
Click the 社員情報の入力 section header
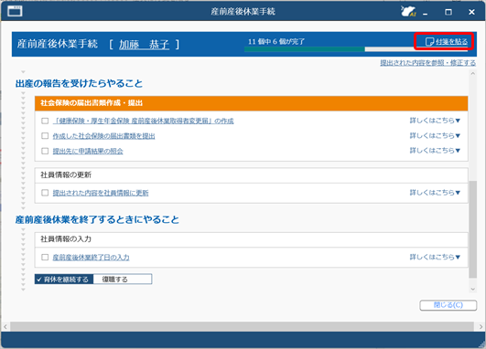[x=251, y=239]
